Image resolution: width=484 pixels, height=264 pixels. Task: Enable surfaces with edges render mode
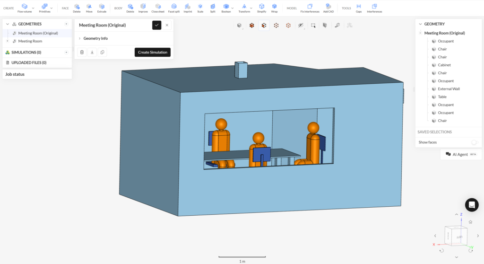click(252, 26)
